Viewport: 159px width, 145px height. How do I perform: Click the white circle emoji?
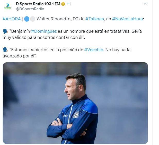tap(33, 19)
